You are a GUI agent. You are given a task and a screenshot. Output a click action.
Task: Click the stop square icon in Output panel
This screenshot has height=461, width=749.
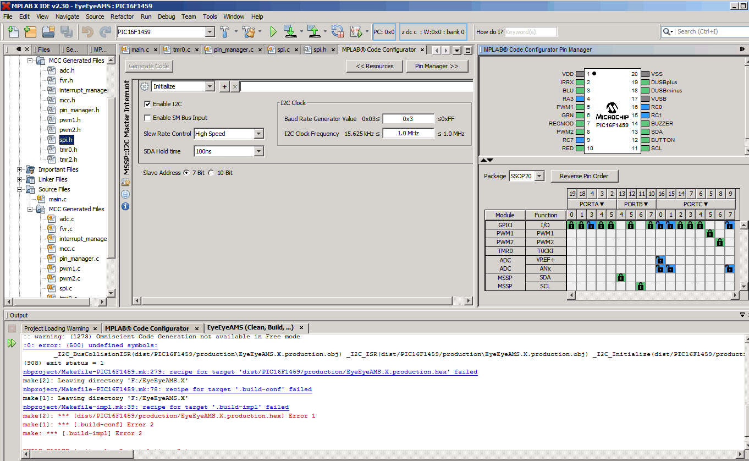coord(12,328)
